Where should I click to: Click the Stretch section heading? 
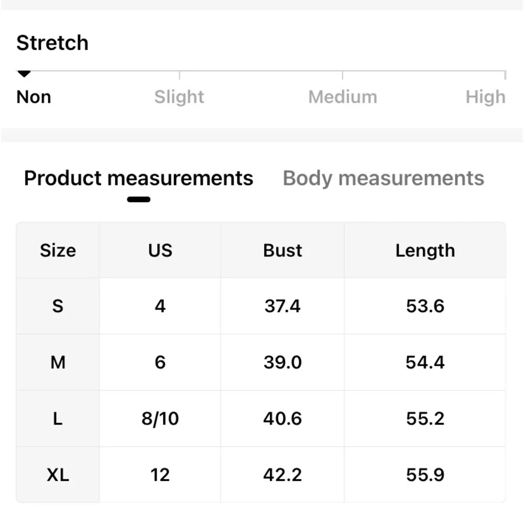52,43
